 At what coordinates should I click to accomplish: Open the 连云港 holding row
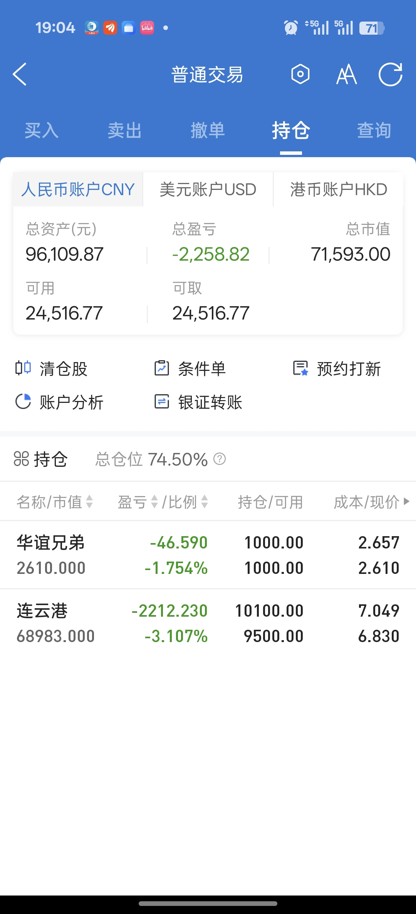[x=208, y=623]
